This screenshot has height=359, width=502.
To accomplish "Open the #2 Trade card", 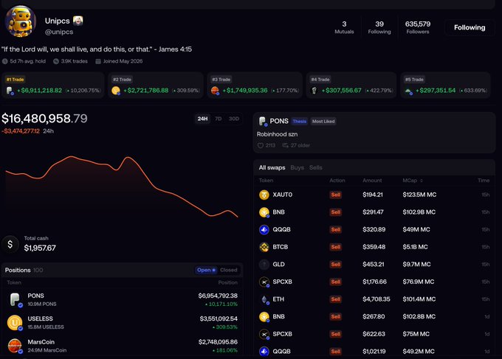I will pos(156,85).
